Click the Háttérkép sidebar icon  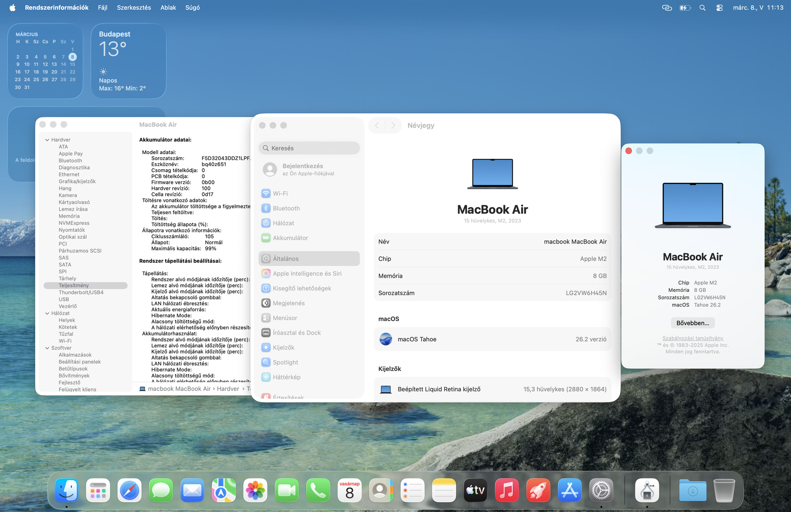pos(266,377)
